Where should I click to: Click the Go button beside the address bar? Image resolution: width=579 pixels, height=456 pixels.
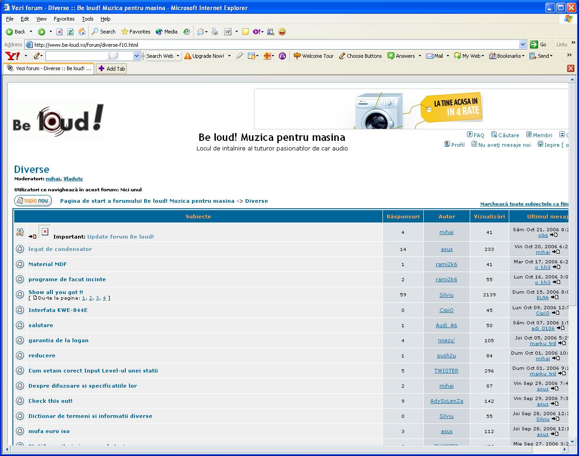540,44
